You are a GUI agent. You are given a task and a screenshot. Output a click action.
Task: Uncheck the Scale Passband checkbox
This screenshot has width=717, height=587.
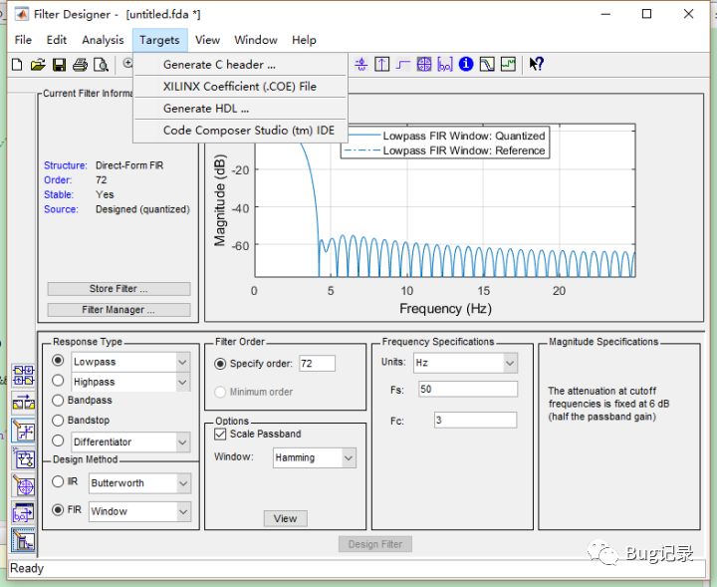pyautogui.click(x=221, y=435)
